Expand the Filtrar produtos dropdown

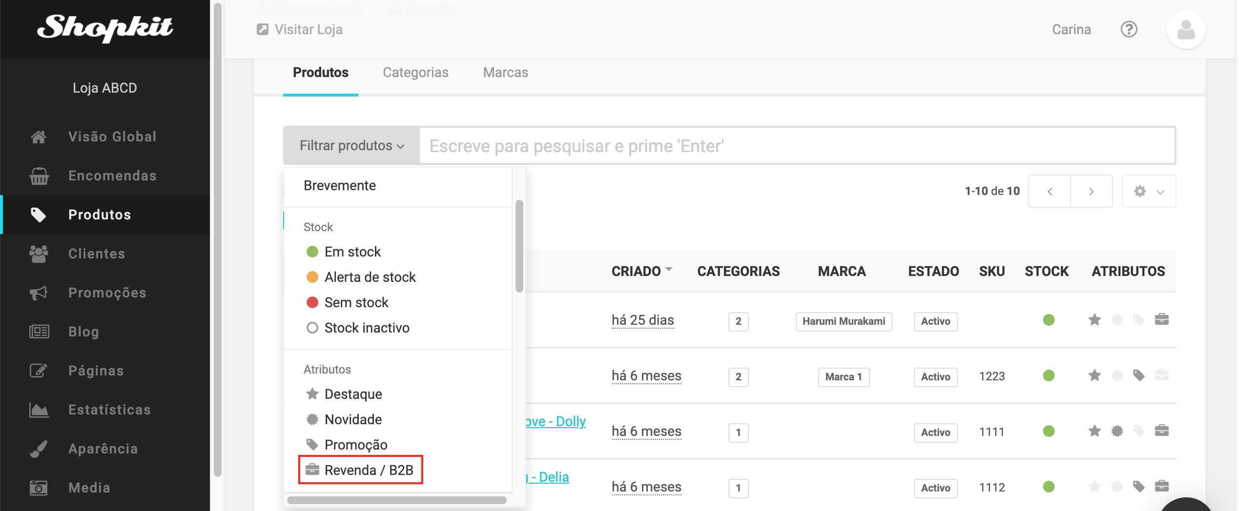point(351,146)
